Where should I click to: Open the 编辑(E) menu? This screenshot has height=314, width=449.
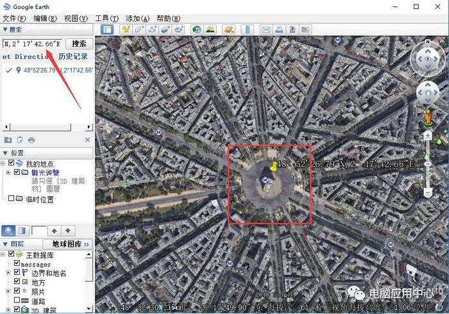pos(45,19)
